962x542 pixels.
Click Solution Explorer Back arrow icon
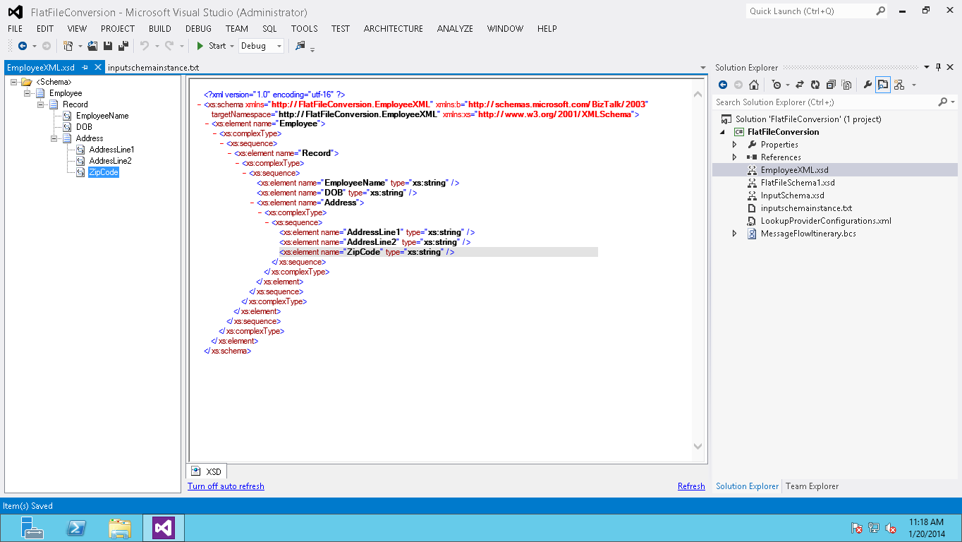[x=723, y=85]
